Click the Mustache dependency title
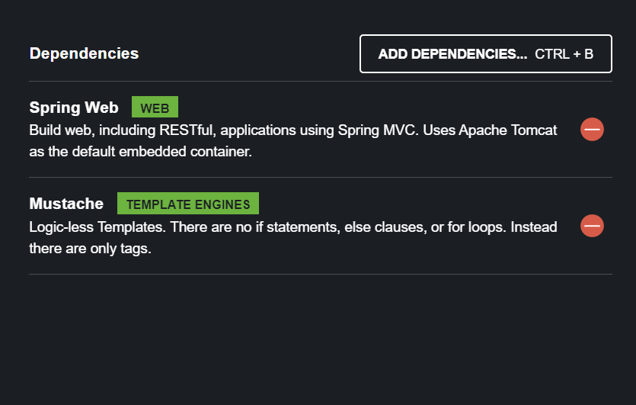The height and width of the screenshot is (405, 636). point(66,204)
